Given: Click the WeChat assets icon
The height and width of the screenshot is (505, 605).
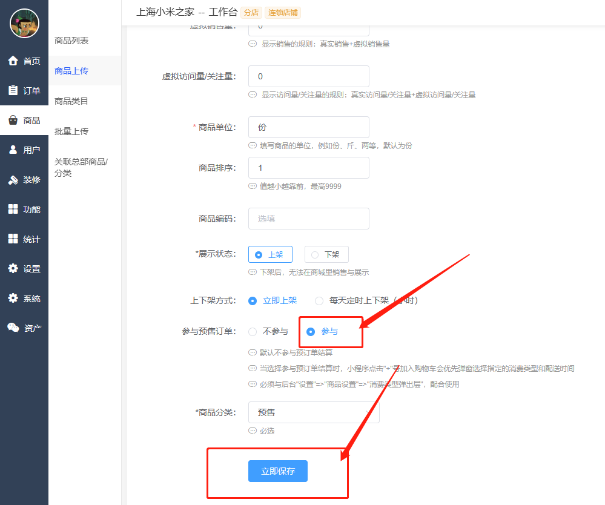Looking at the screenshot, I should pyautogui.click(x=13, y=328).
